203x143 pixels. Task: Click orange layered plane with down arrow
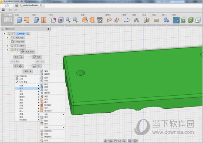[x=117, y=20]
